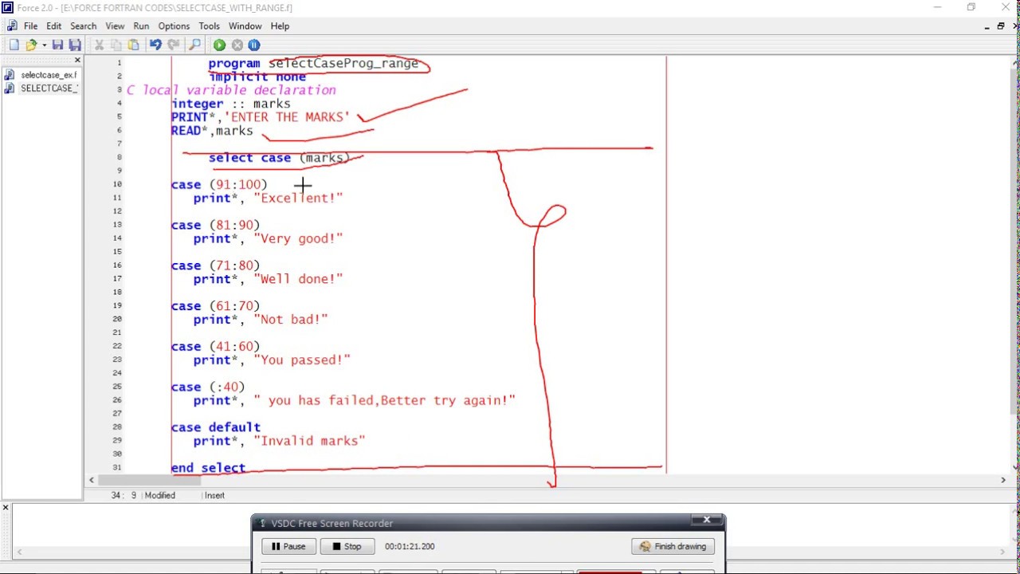Open the Options menu
1020x574 pixels.
point(174,26)
